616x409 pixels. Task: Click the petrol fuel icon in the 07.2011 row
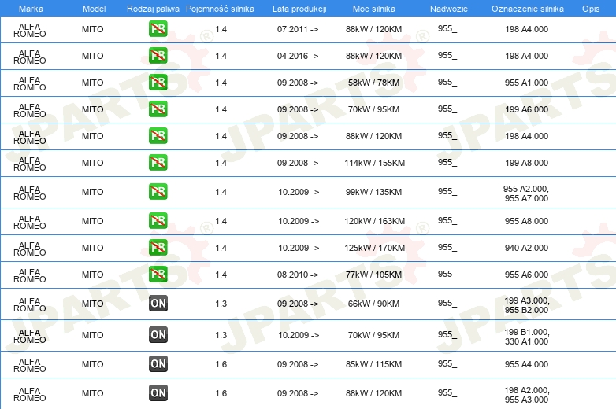tap(158, 29)
